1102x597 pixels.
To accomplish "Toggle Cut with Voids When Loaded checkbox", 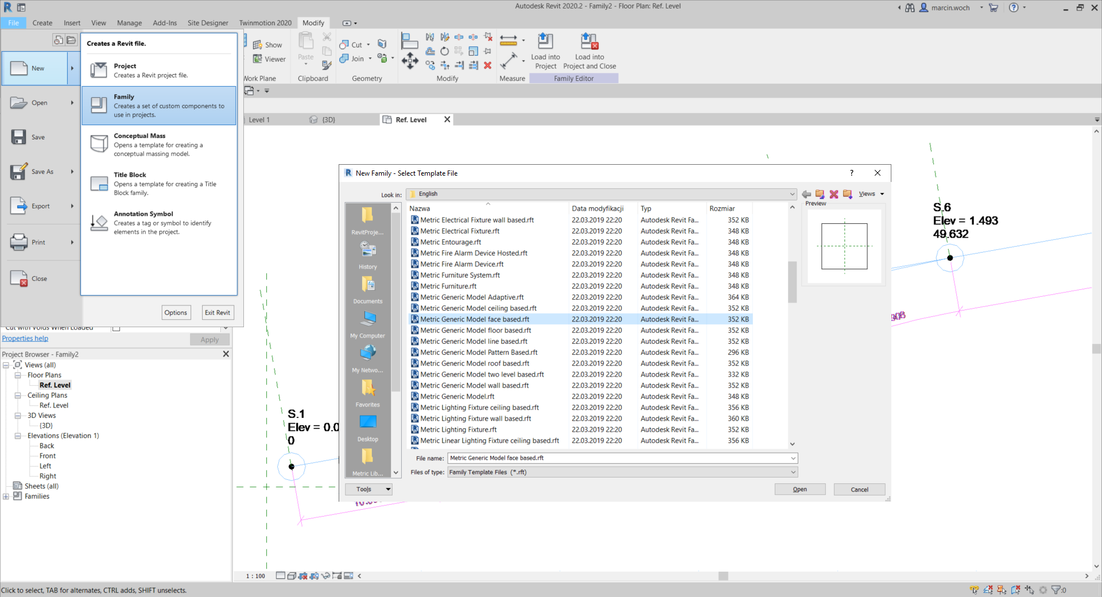I will 116,328.
